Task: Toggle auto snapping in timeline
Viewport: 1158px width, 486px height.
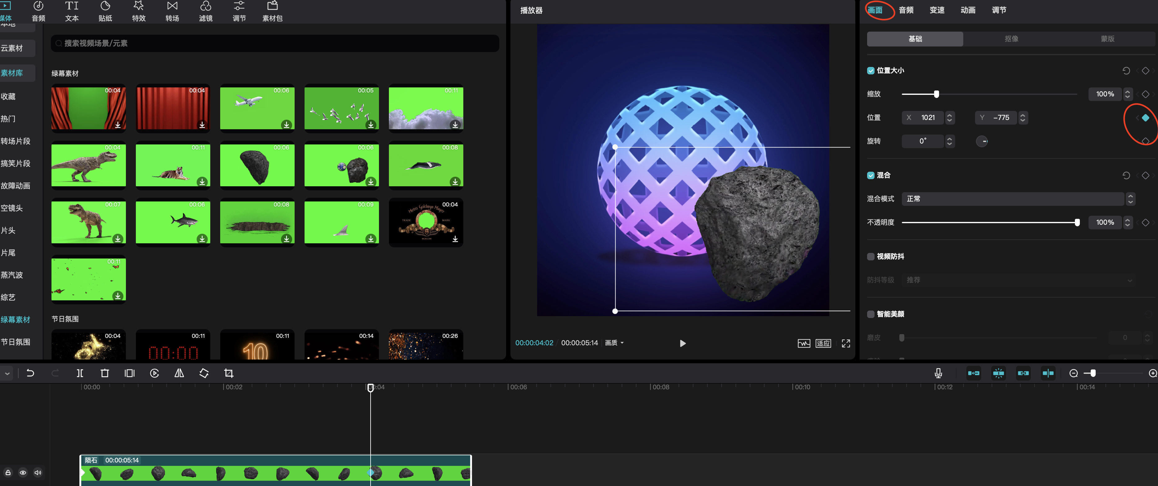Action: 998,373
